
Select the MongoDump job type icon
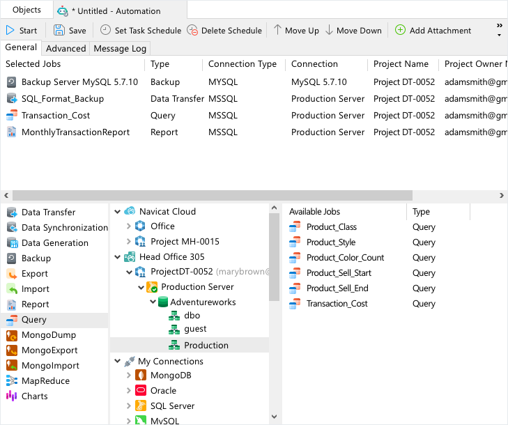[x=11, y=335]
